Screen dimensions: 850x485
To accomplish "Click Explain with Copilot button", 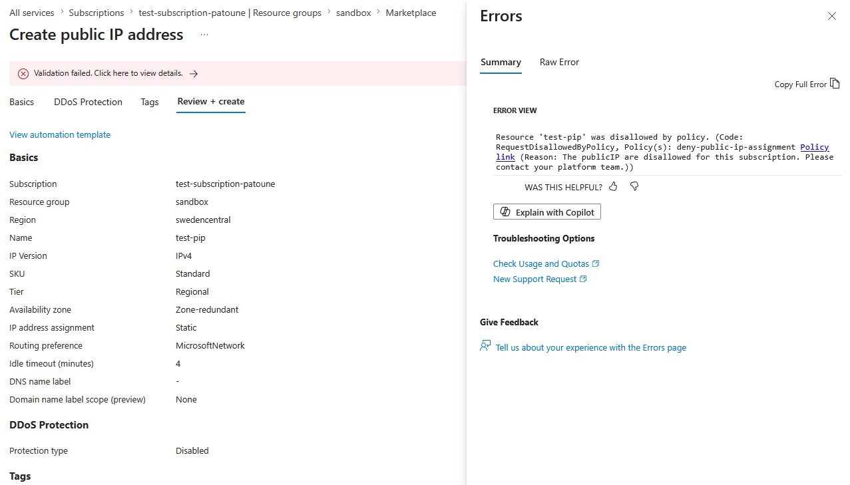I will [547, 212].
